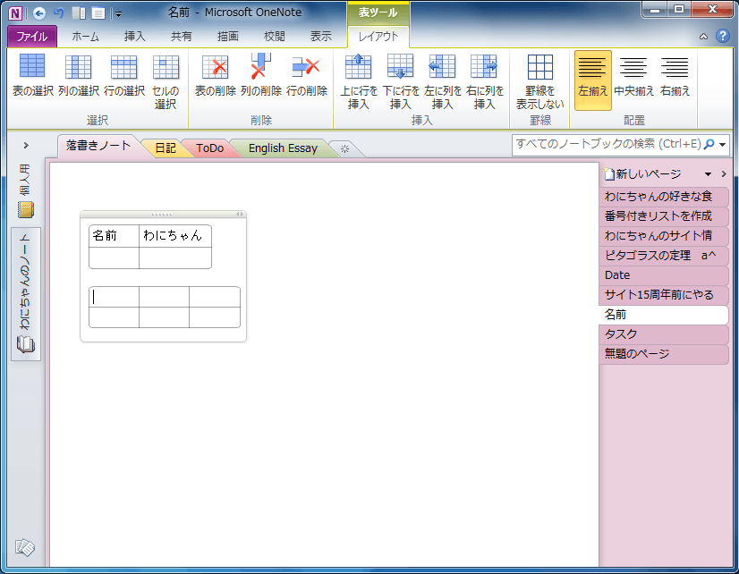739x574 pixels.
Task: Insert a row above (上に行を挿入)
Action: pyautogui.click(x=359, y=80)
